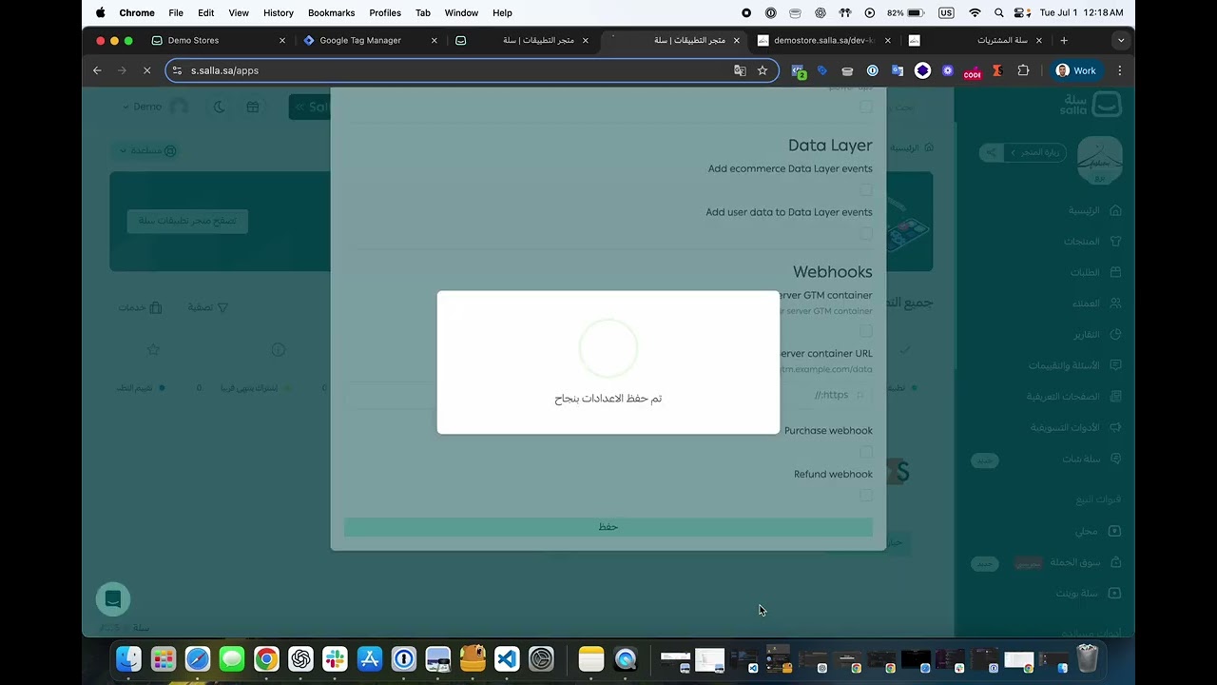Open Visual Studio Code from the Dock
The image size is (1217, 685).
(x=507, y=658)
